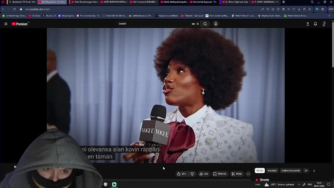Select the Hausteai filter chip
The image size is (334, 188).
click(x=272, y=171)
